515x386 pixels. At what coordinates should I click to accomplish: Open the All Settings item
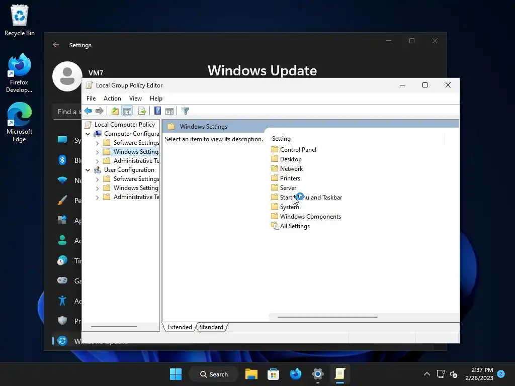pos(291,226)
